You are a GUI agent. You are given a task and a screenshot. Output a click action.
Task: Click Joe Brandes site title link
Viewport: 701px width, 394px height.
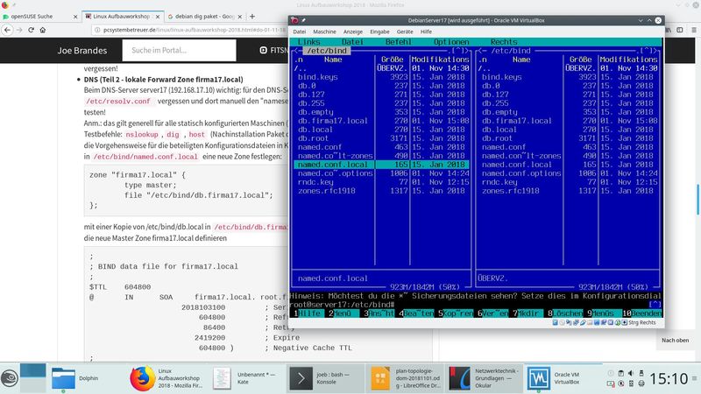pos(82,51)
